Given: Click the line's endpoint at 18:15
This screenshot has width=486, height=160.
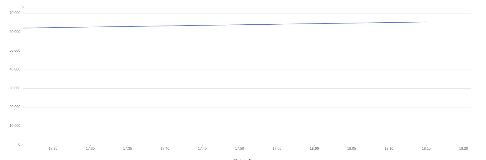Looking at the screenshot, I should [426, 22].
